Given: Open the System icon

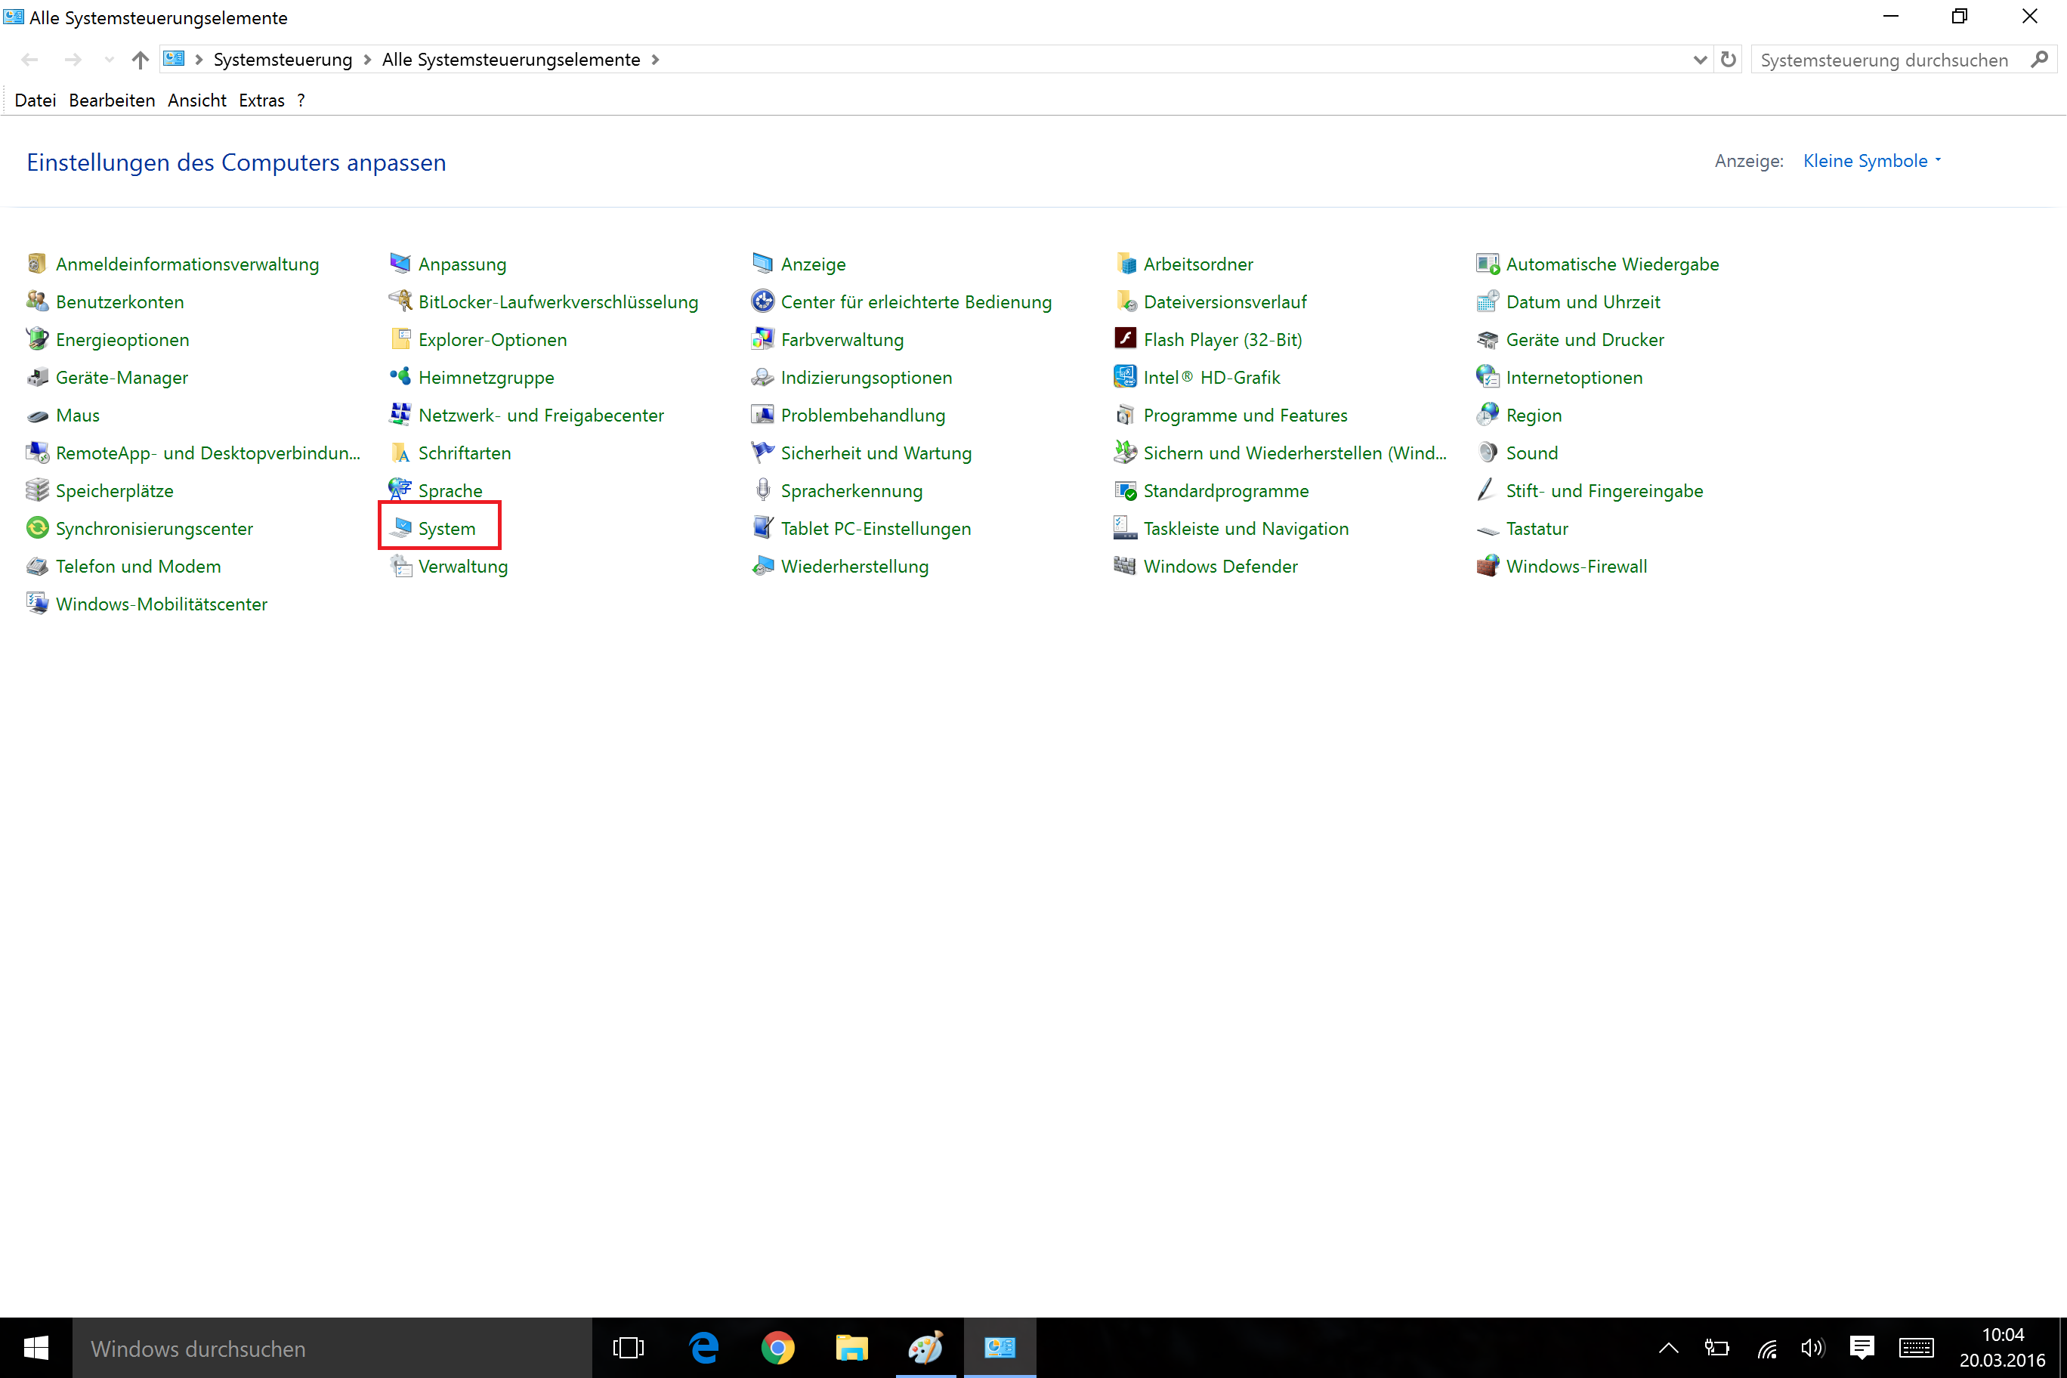Looking at the screenshot, I should 400,528.
